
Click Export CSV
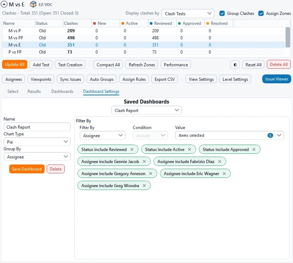coord(165,79)
